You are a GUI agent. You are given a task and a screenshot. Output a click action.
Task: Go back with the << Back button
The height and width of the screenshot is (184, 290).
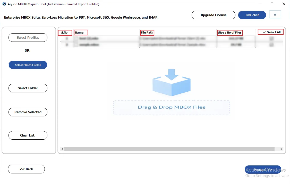point(27,169)
